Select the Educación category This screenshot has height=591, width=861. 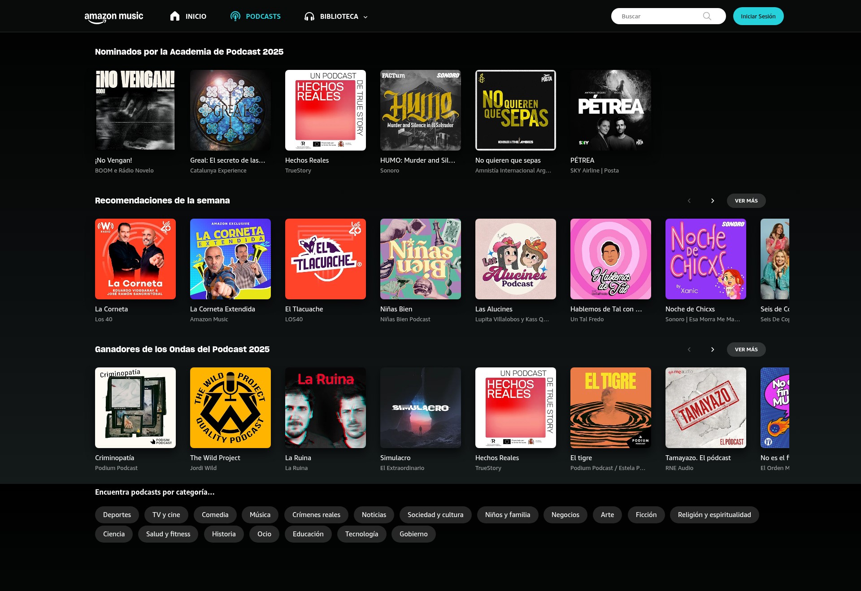(x=308, y=534)
